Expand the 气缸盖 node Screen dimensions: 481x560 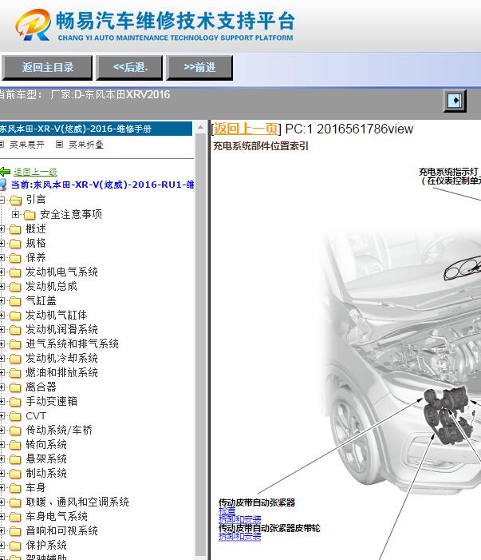[2, 300]
